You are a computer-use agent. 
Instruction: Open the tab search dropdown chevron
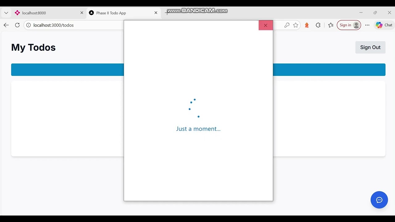(x=6, y=13)
